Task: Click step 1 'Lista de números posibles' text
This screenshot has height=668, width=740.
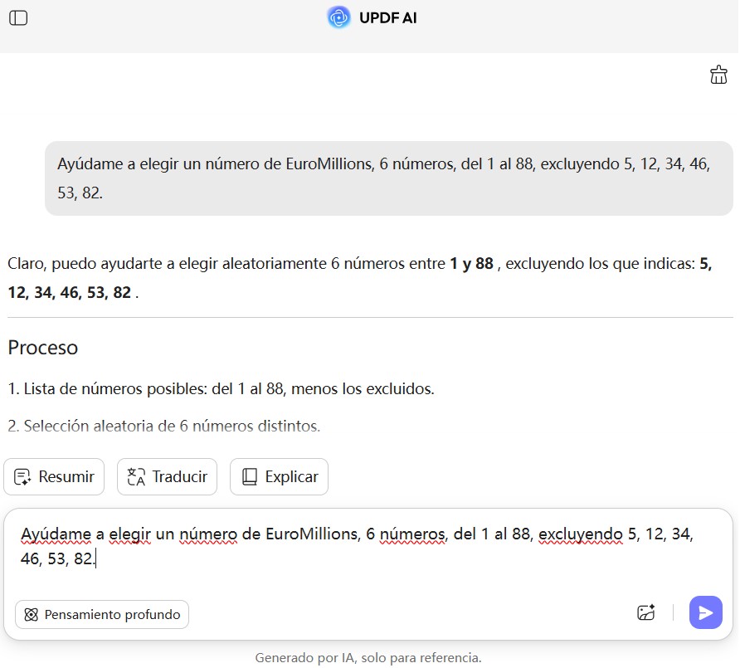Action: [x=221, y=388]
